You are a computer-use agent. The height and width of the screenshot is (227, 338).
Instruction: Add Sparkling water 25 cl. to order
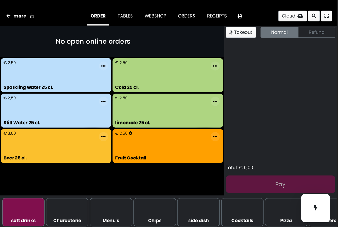click(x=56, y=75)
